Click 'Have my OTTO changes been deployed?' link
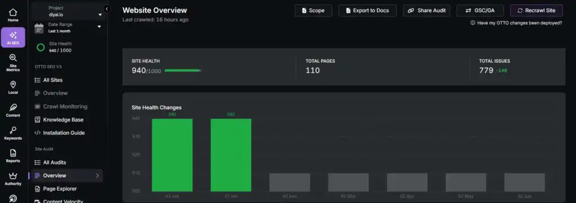576x203 pixels. (519, 23)
